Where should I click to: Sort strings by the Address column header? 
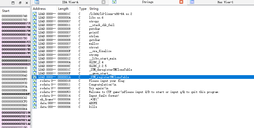click(39, 9)
